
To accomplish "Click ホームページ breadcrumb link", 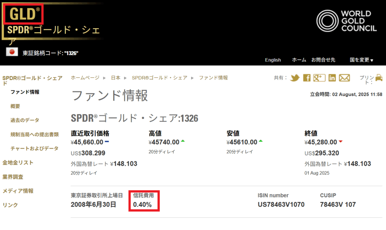I will tap(85, 78).
